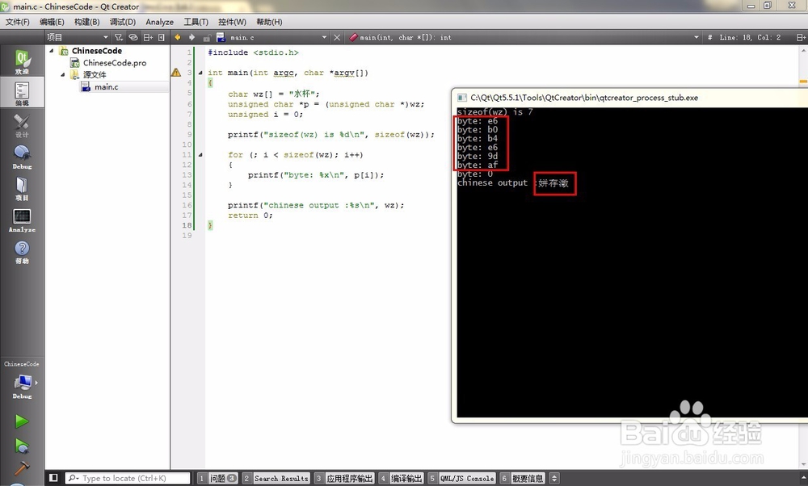Show the 问题 issues pane

click(217, 478)
